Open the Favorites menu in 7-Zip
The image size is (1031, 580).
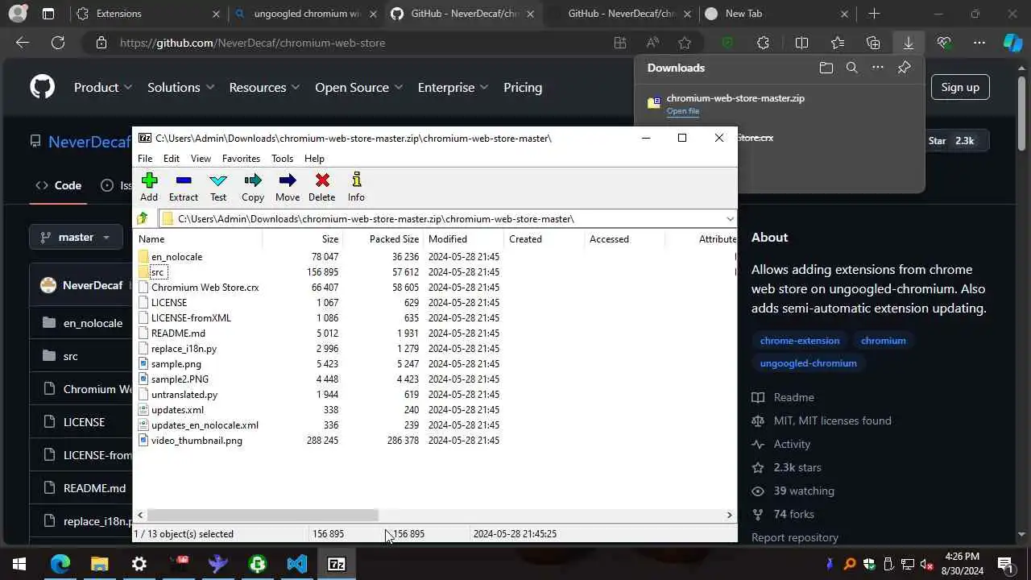241,159
